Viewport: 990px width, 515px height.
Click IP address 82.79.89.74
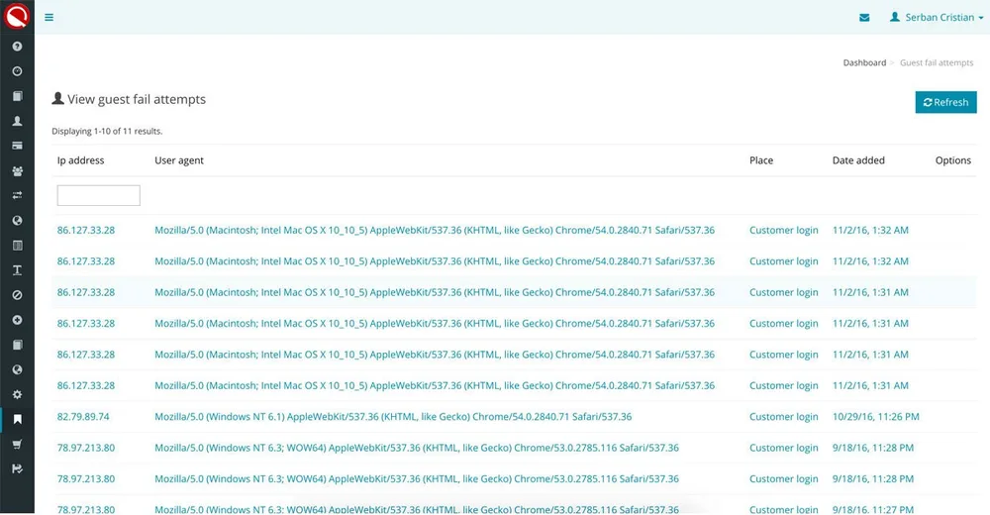(x=83, y=417)
